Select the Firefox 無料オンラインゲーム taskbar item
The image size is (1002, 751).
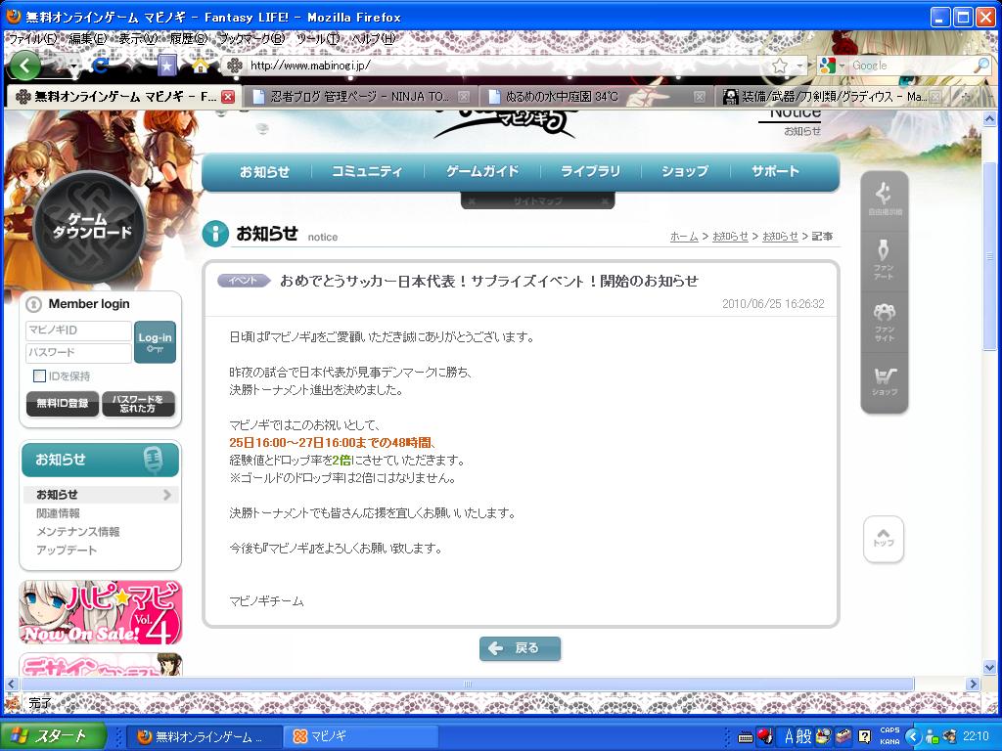[204, 736]
